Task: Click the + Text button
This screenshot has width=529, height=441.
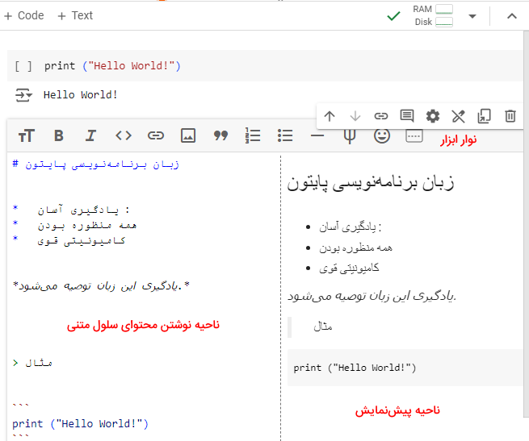Action: 75,15
